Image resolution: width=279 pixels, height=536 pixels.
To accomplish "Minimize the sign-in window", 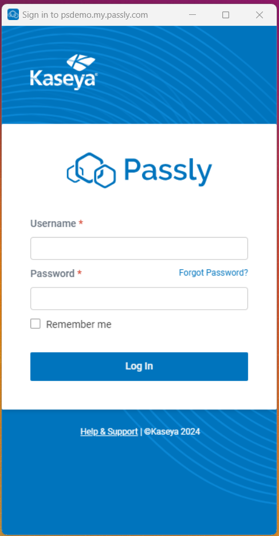I will pos(192,15).
